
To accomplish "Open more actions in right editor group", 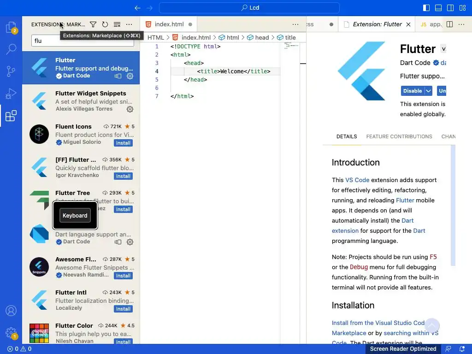I will (461, 24).
